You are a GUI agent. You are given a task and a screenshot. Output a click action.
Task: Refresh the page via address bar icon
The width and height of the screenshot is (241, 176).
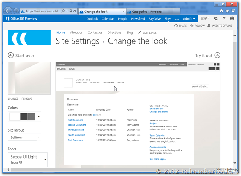click(x=75, y=11)
